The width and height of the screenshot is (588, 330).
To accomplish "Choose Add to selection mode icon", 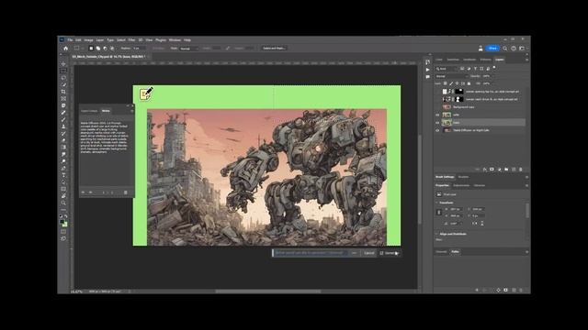I will [98, 49].
